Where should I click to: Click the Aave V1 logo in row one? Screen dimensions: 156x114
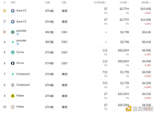pyautogui.click(x=13, y=11)
